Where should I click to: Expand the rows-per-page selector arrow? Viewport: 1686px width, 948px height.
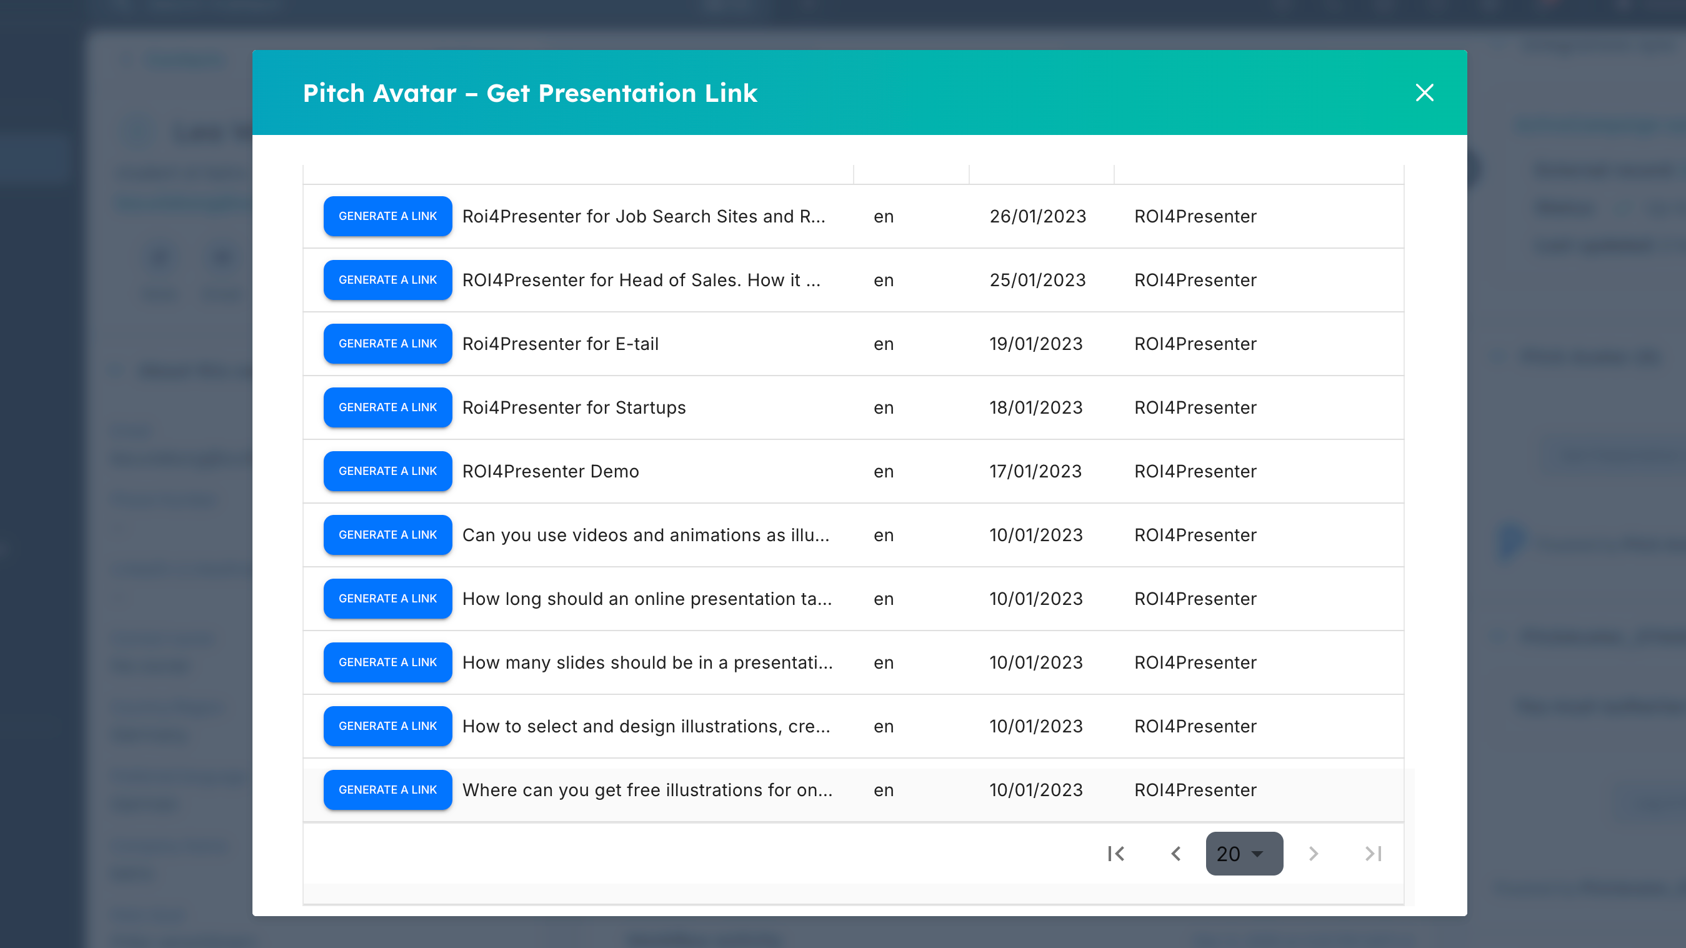1258,854
